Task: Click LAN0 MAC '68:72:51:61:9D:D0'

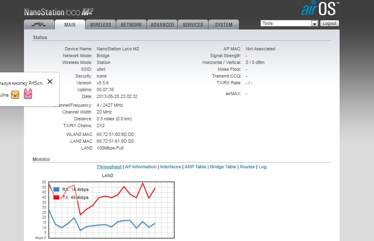Action: click(115, 141)
